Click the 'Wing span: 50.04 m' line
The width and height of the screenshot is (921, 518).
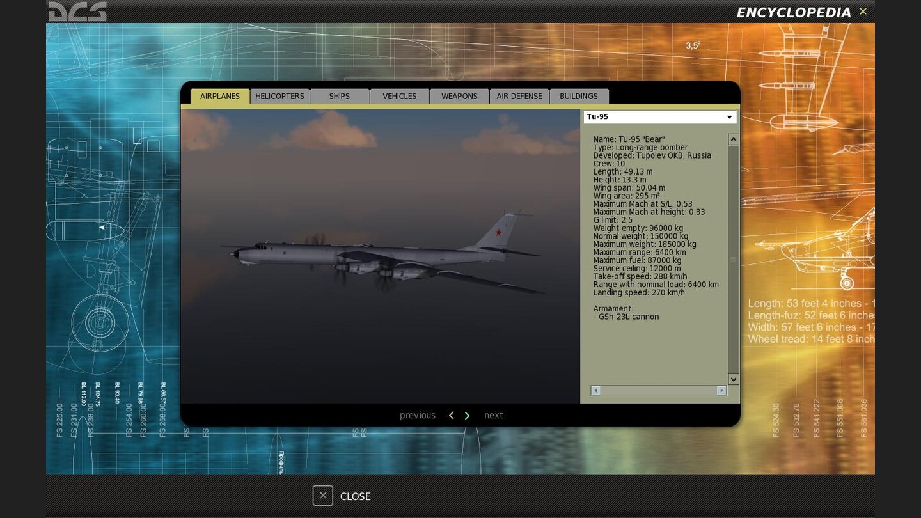tap(629, 188)
